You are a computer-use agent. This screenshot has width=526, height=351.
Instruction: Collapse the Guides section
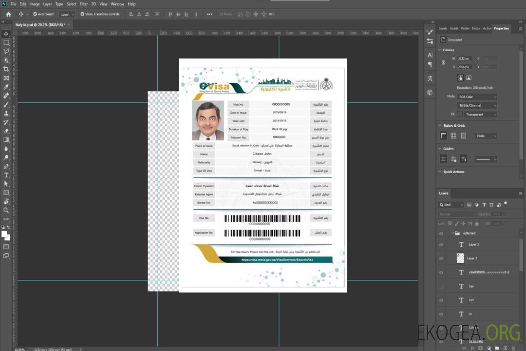[x=440, y=149]
